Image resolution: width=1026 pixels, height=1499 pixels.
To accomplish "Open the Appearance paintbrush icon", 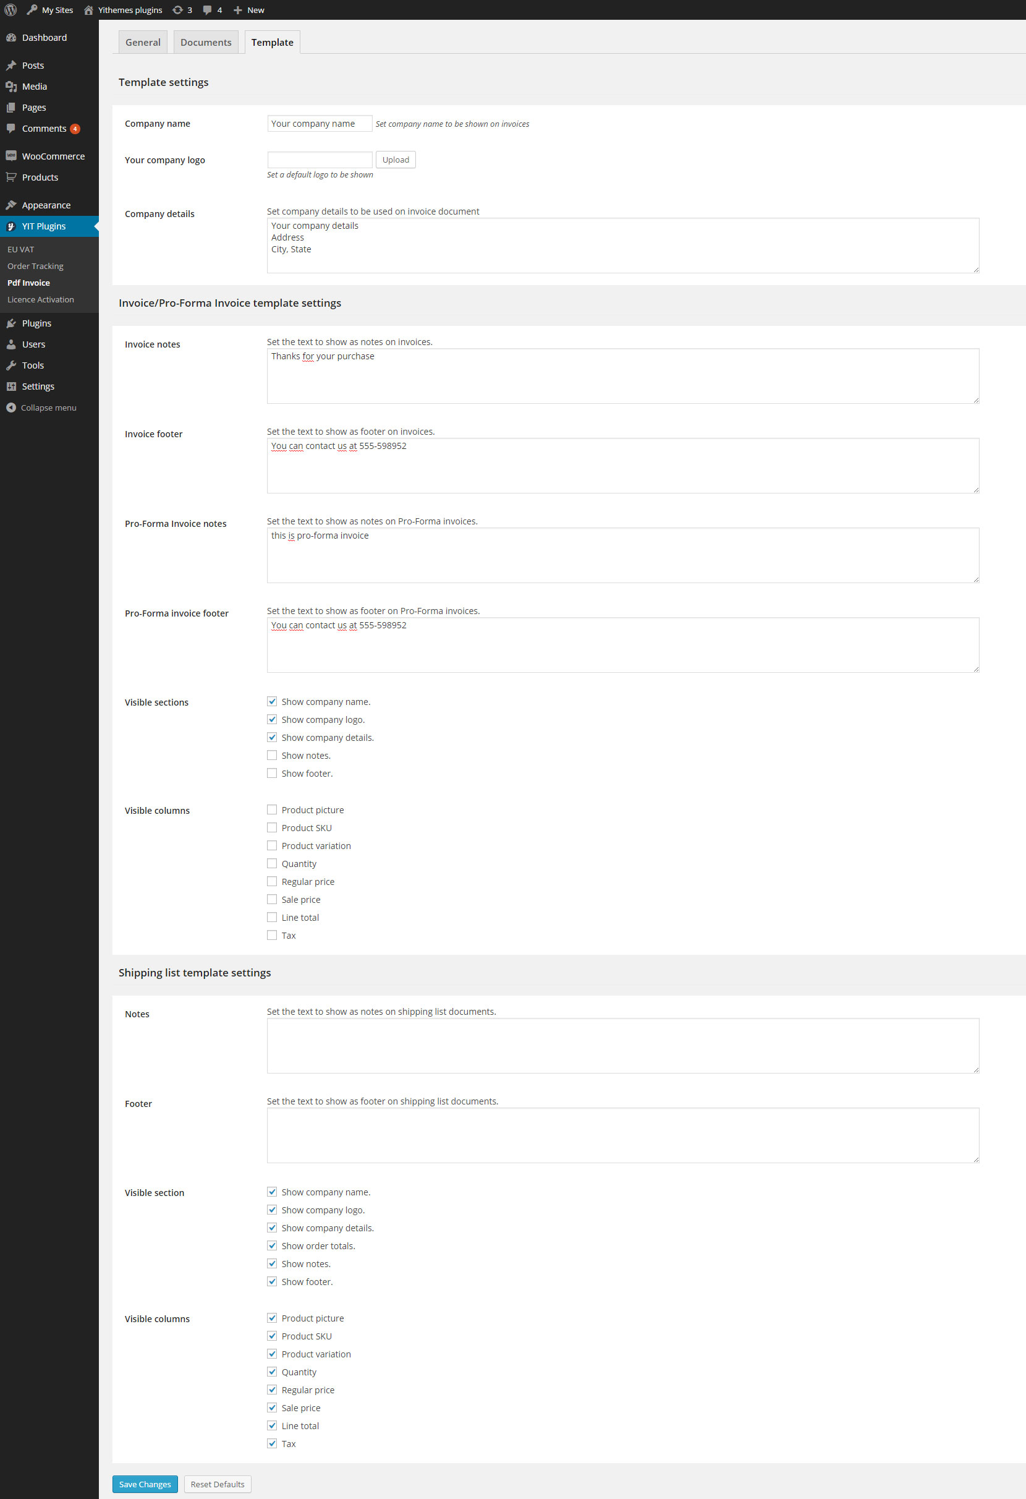I will [x=11, y=205].
